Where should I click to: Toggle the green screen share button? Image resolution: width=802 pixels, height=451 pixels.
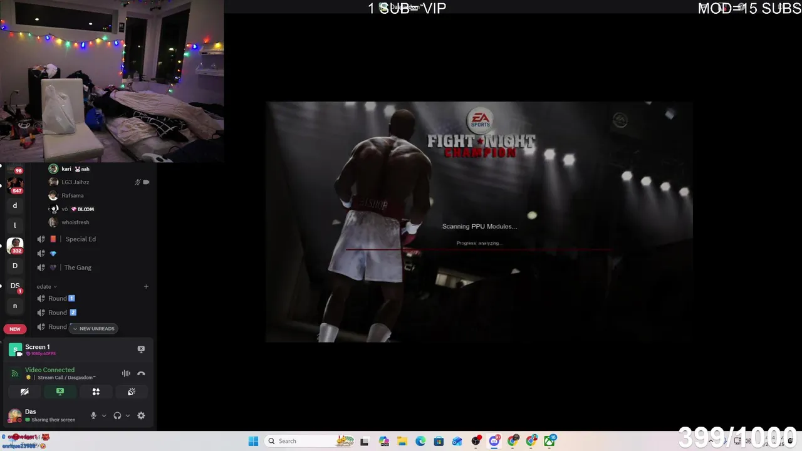[60, 391]
